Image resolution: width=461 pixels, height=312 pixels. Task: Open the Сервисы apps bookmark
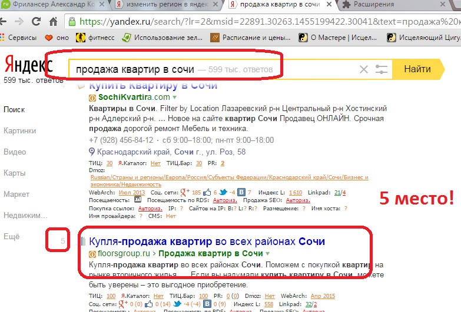tap(18, 38)
